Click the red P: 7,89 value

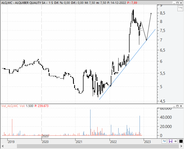(132, 3)
